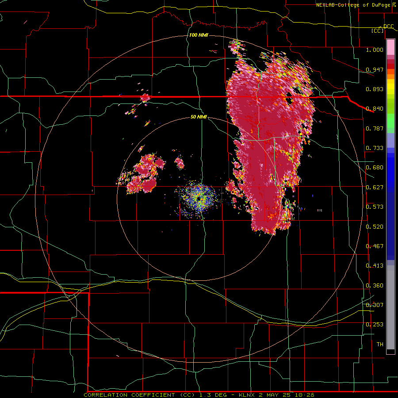
Task: Click the 0.787 legend value
Action: click(x=375, y=128)
